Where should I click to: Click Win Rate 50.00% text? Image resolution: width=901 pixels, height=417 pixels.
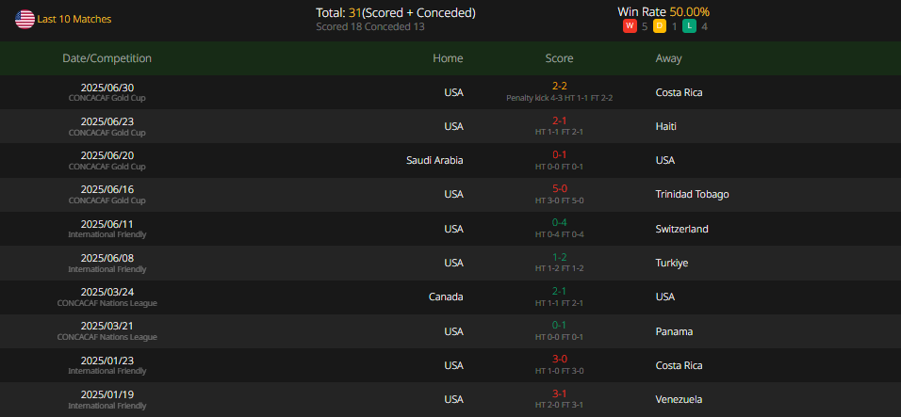coord(663,11)
